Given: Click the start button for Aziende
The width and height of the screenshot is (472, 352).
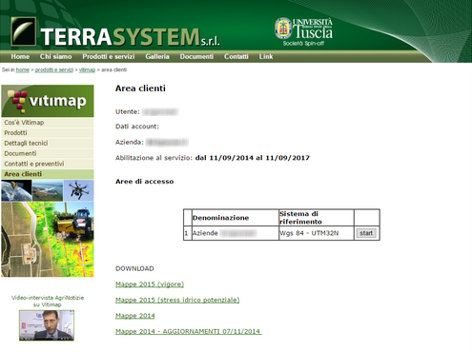Looking at the screenshot, I should (366, 233).
